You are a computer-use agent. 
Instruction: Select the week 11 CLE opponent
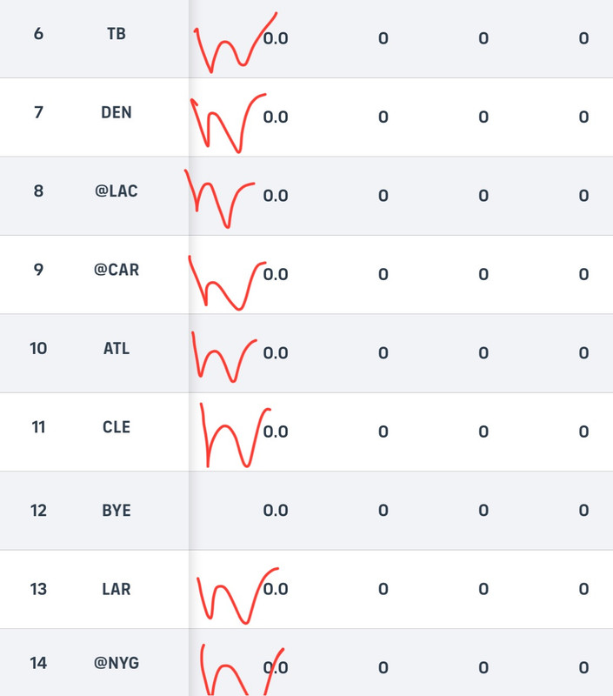[x=117, y=427]
